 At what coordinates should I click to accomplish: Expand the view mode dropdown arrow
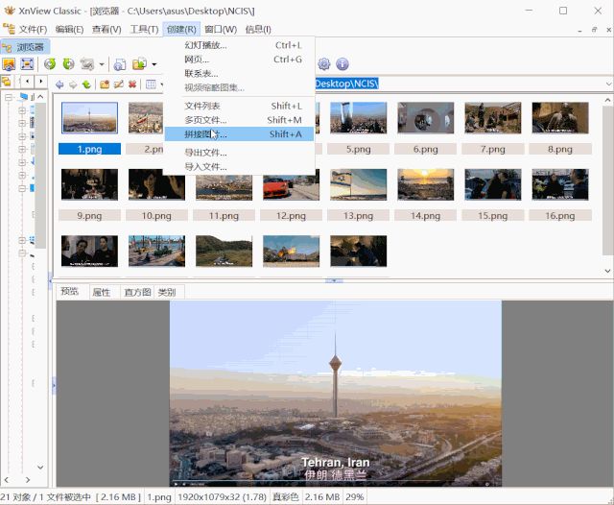coord(163,84)
